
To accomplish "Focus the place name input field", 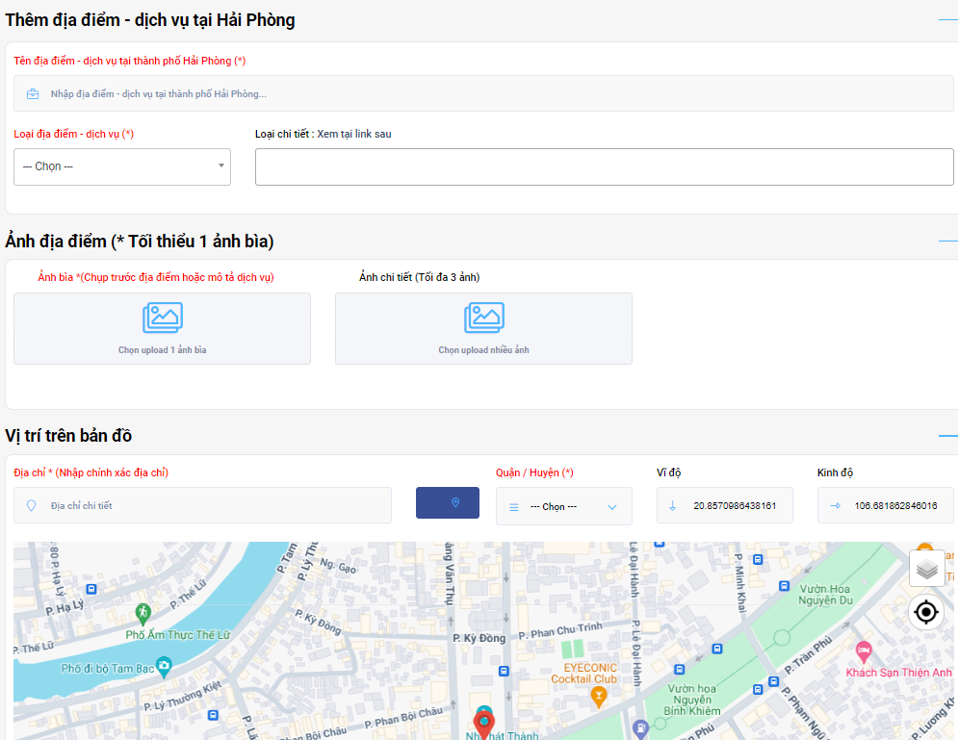I will pyautogui.click(x=481, y=94).
